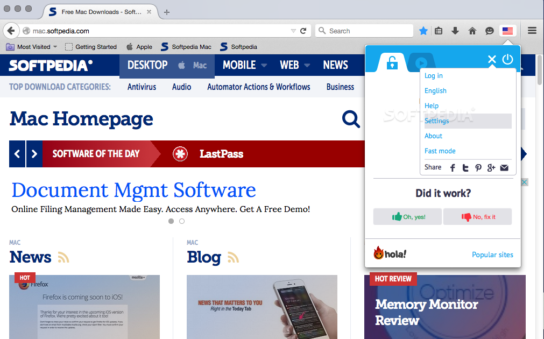Open the Firefox hamburger menu
The height and width of the screenshot is (339, 544).
tap(532, 31)
